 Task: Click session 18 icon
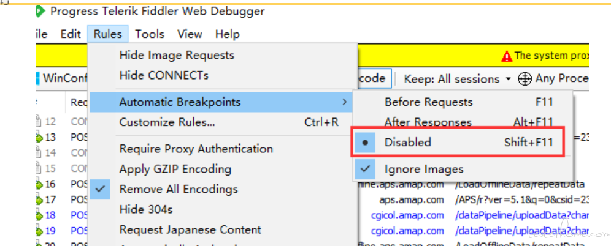(39, 215)
